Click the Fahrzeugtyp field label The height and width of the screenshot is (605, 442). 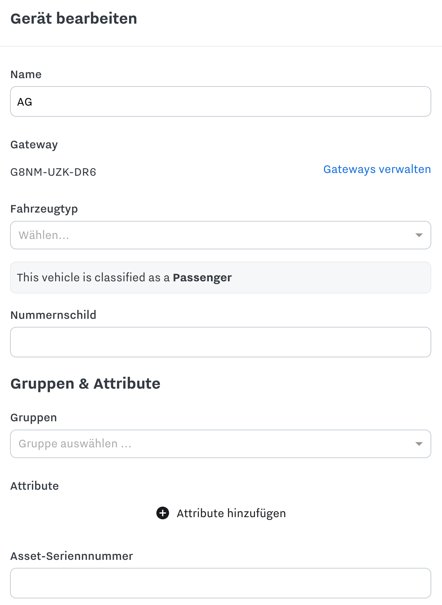(x=44, y=209)
